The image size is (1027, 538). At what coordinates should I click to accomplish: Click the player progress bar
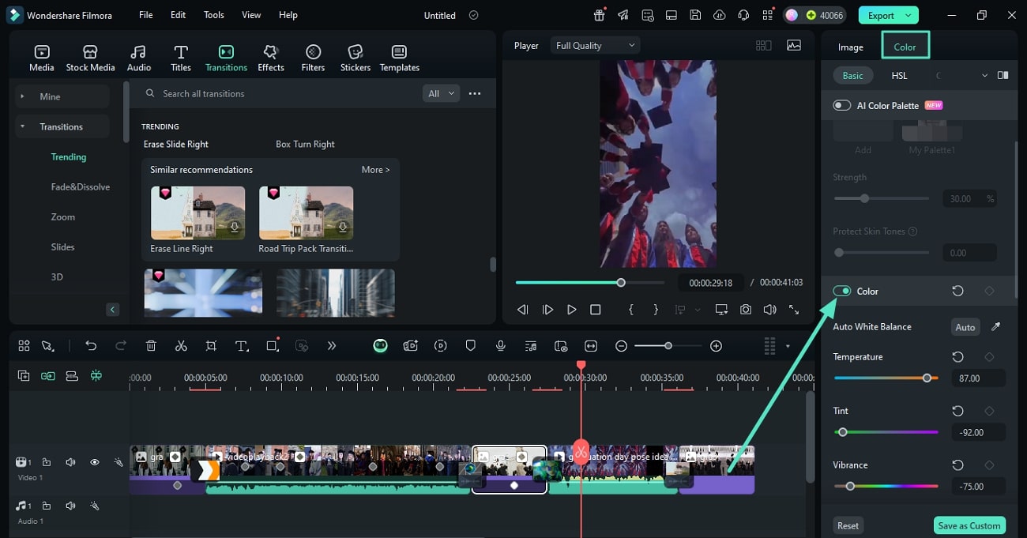coord(590,282)
